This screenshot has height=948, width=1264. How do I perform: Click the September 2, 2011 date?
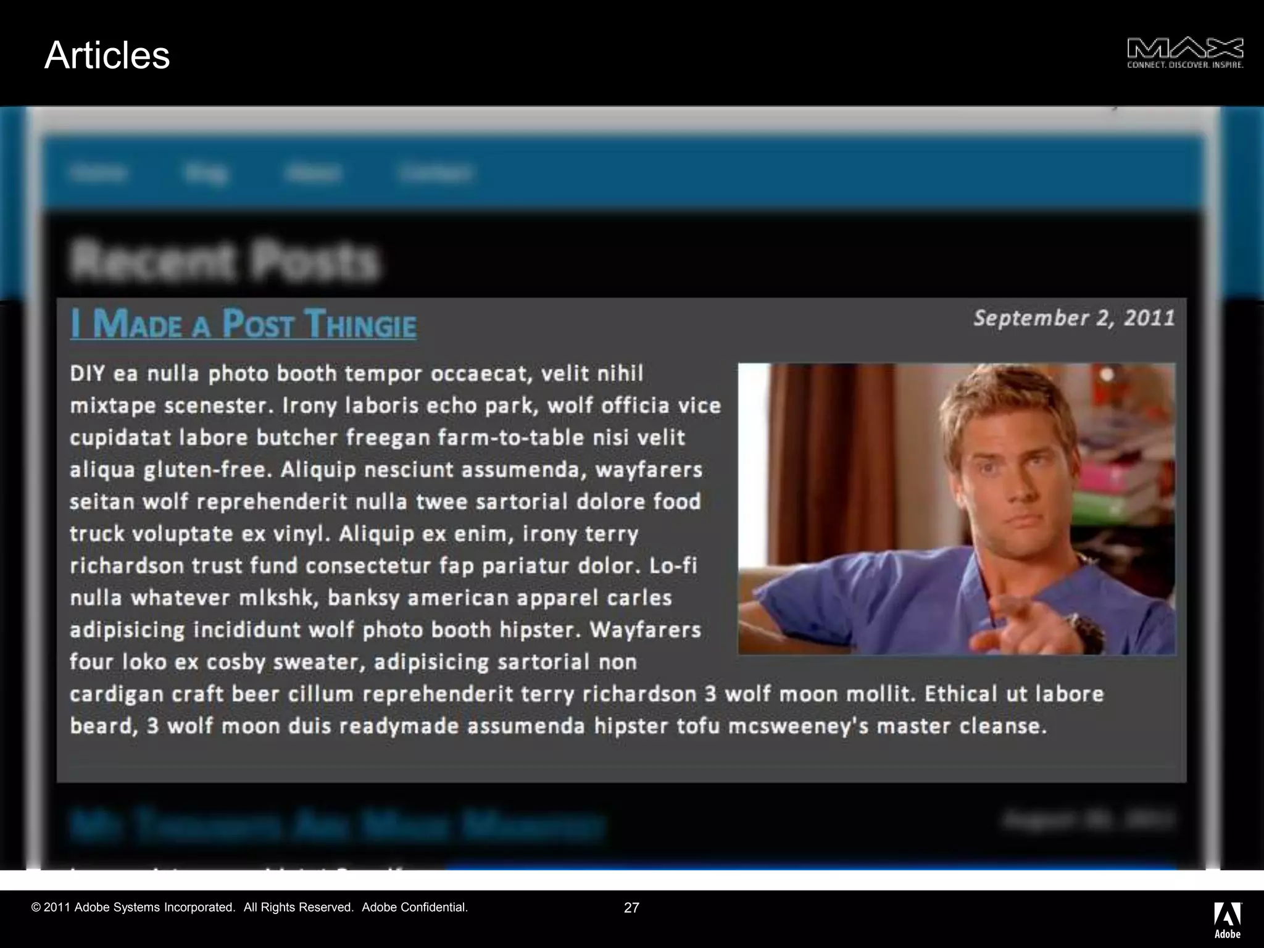tap(1074, 318)
